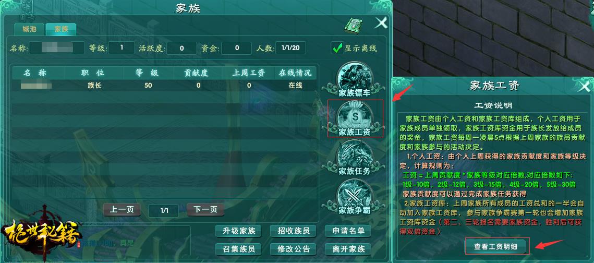
Task: Click the 升级家族 button
Action: tap(238, 231)
